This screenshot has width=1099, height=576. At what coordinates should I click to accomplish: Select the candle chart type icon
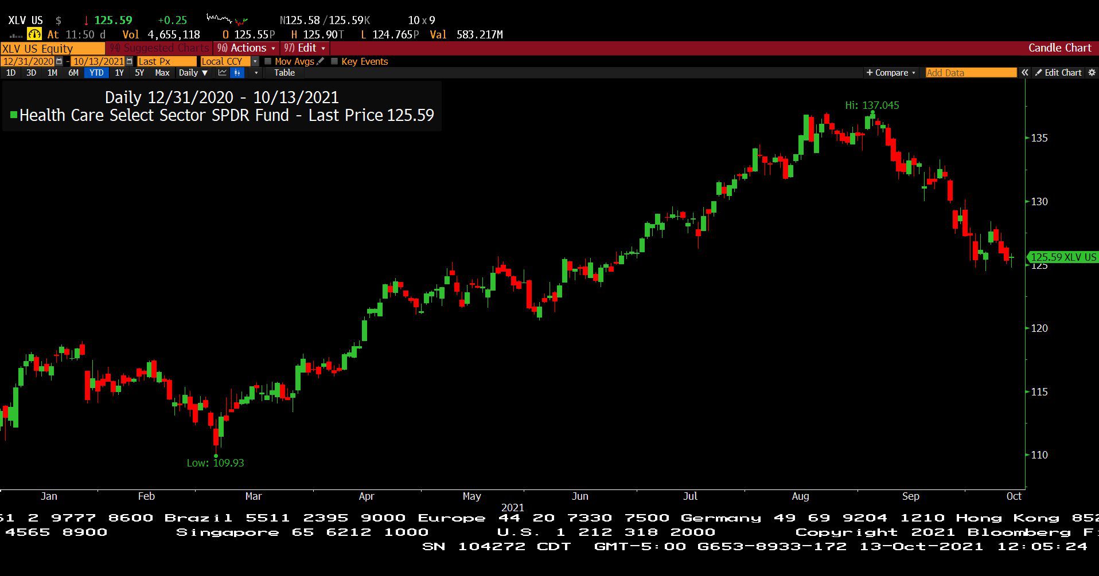237,73
